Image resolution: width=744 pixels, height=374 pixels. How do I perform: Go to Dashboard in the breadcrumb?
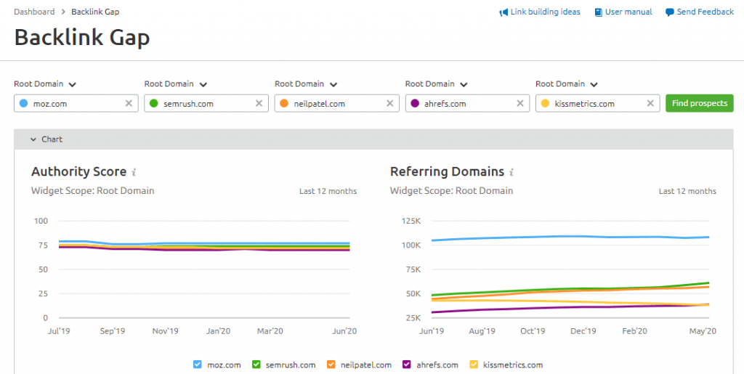click(x=34, y=12)
